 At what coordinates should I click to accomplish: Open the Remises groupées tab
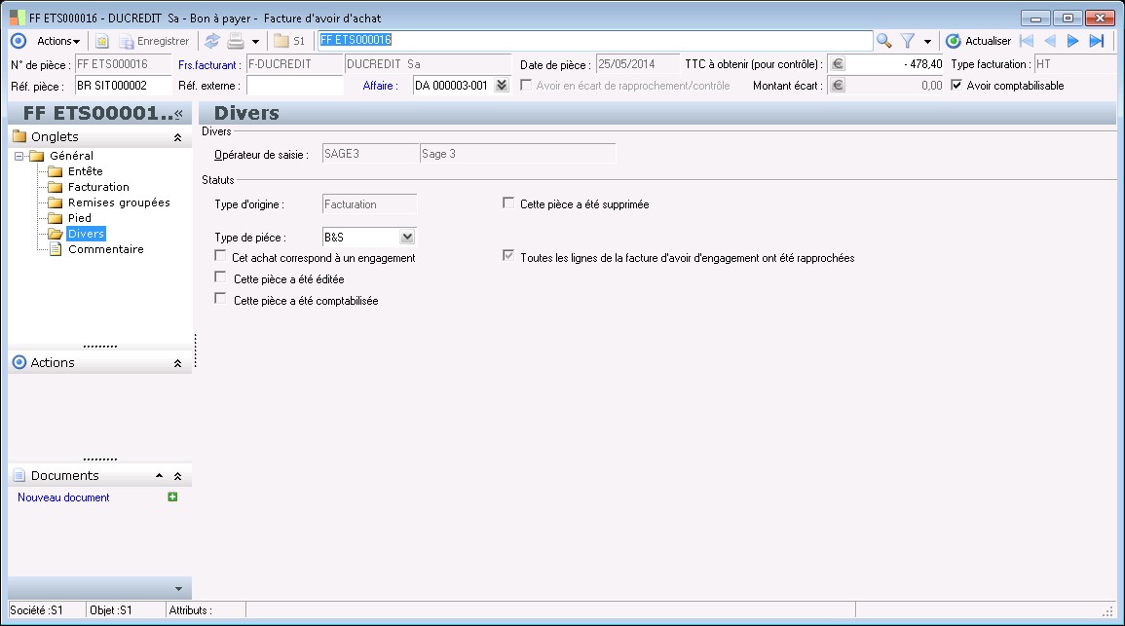click(119, 203)
